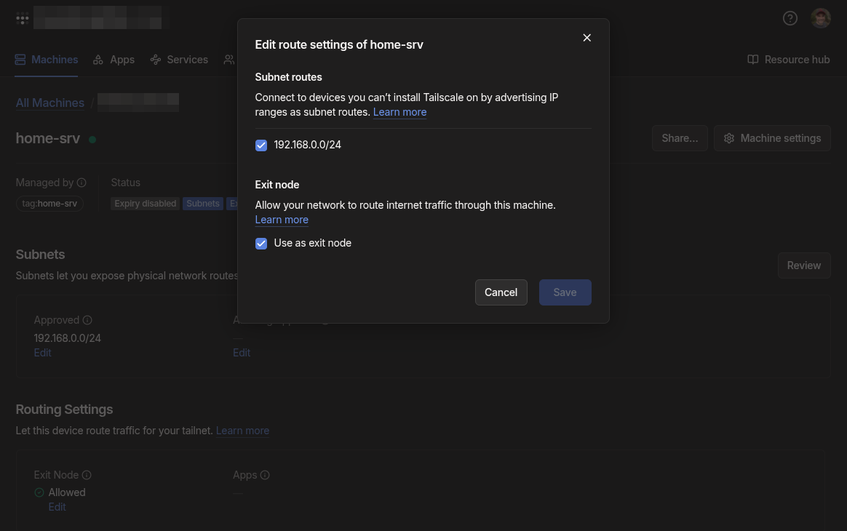Click Edit under Awaiting approval column
This screenshot has height=531, width=847.
(242, 353)
